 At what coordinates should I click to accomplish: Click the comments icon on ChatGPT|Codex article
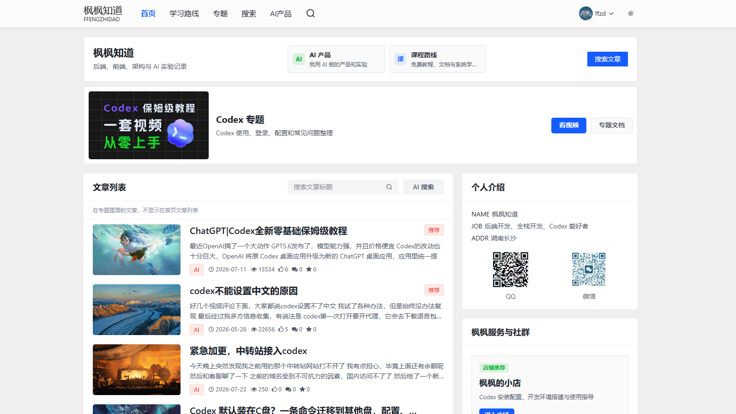pos(295,270)
